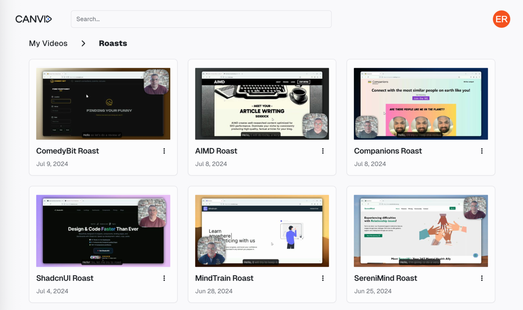523x310 pixels.
Task: Open the AIMD Roast options menu
Action: click(x=323, y=151)
